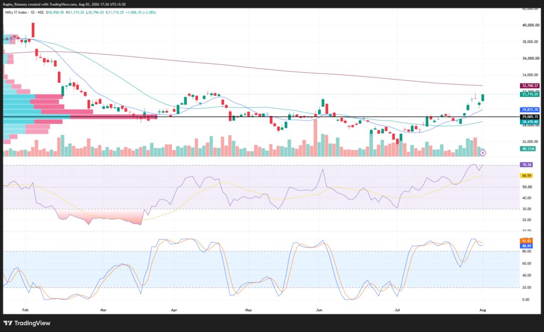The width and height of the screenshot is (544, 332).
Task: Select the orange stochastic label 92.82
Action: [526, 241]
